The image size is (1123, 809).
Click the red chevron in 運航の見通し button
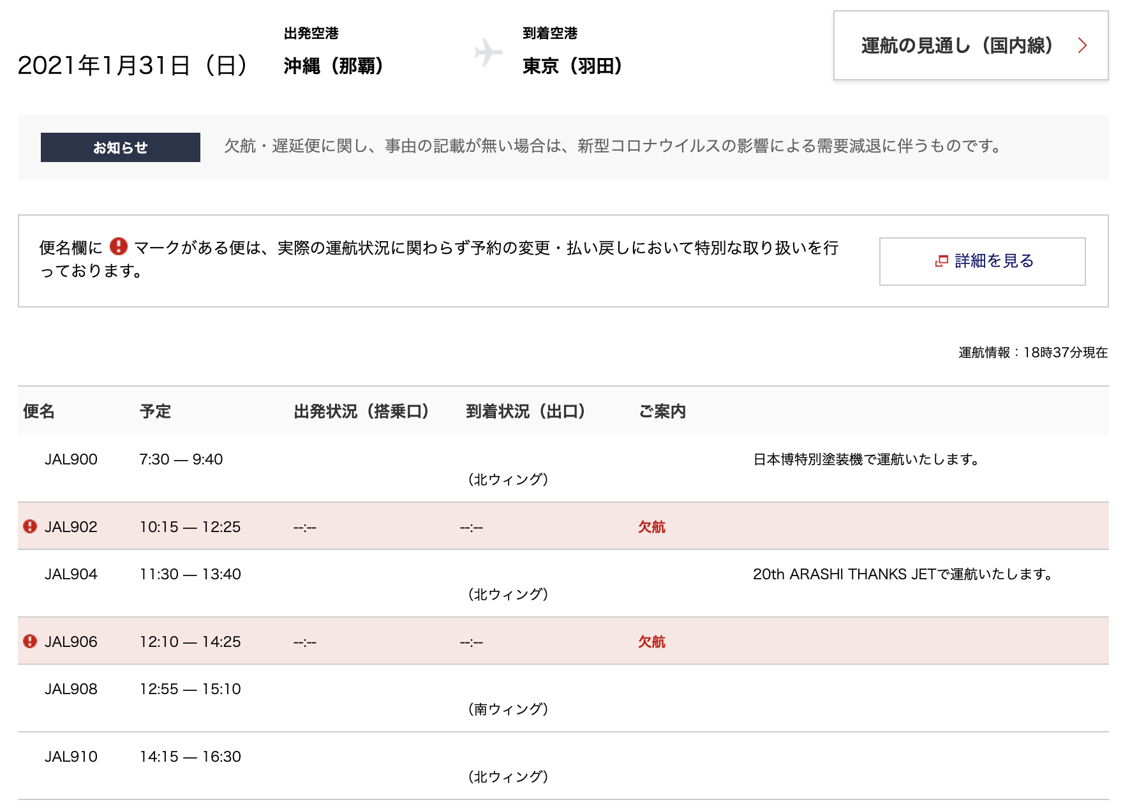pyautogui.click(x=1082, y=45)
